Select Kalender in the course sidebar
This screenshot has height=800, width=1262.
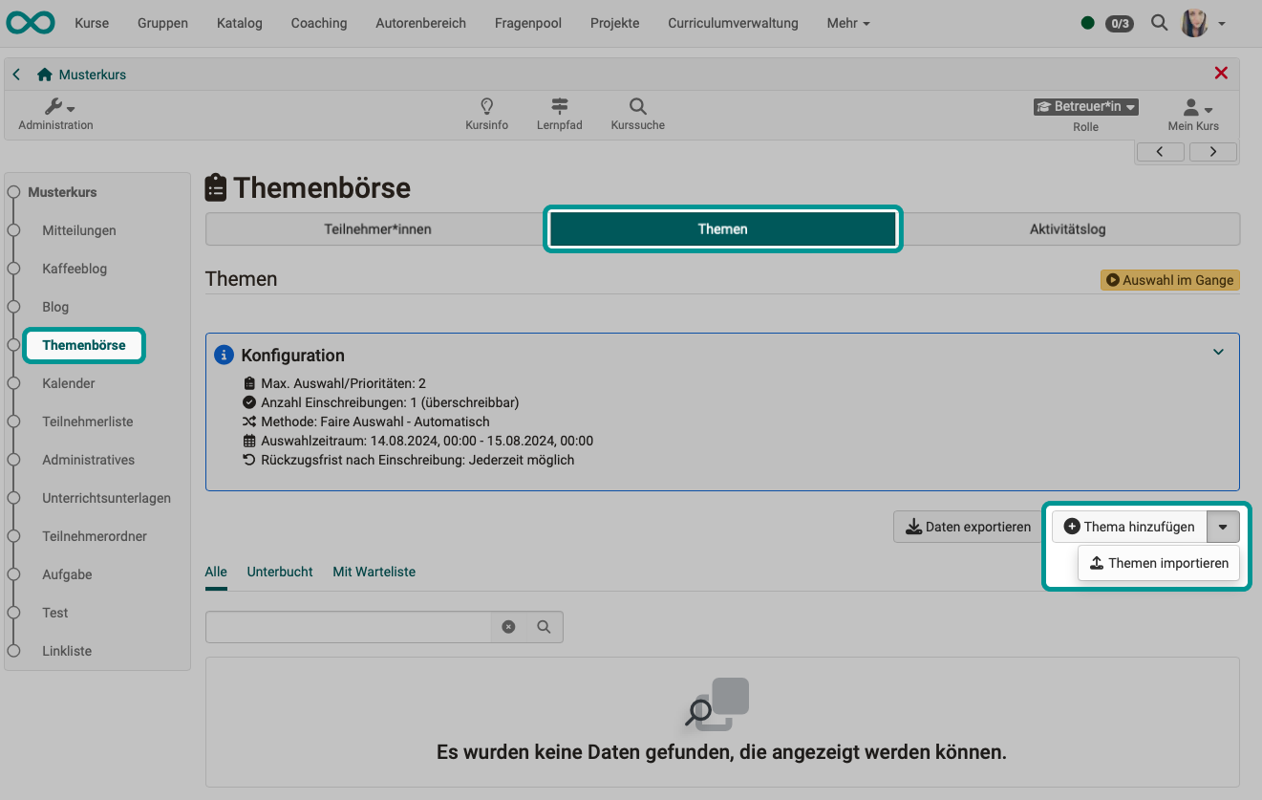[x=68, y=383]
